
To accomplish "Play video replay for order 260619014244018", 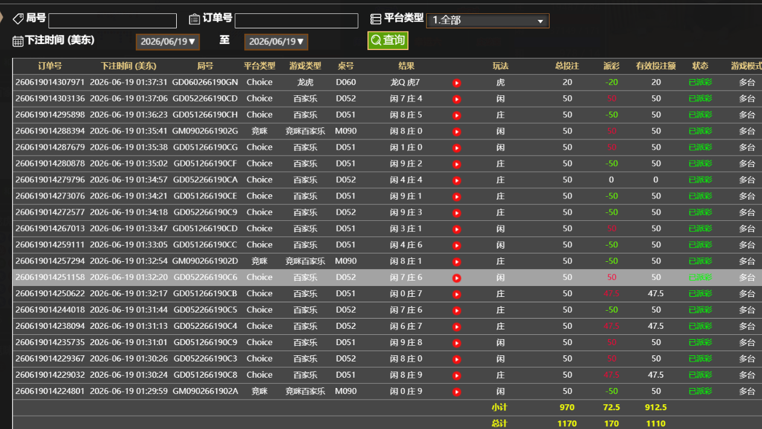I will [x=457, y=311].
